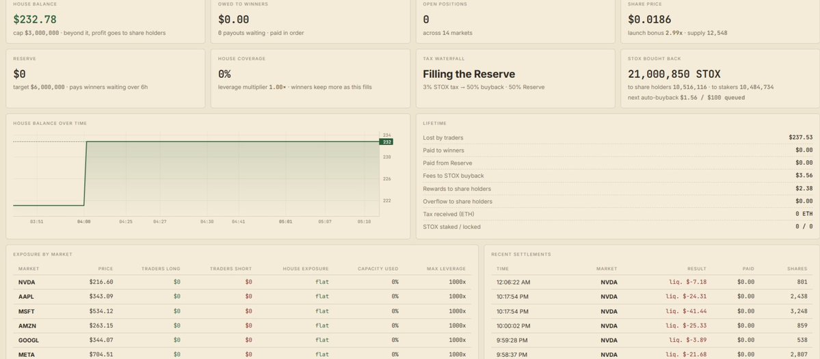Click the 'Fees to STOX buyback' row label
This screenshot has width=820, height=359.
[x=453, y=176]
